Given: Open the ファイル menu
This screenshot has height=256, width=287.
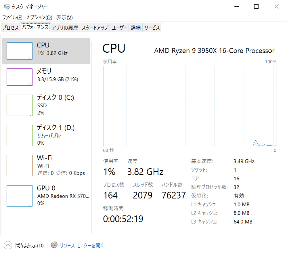Looking at the screenshot, I should click(12, 17).
